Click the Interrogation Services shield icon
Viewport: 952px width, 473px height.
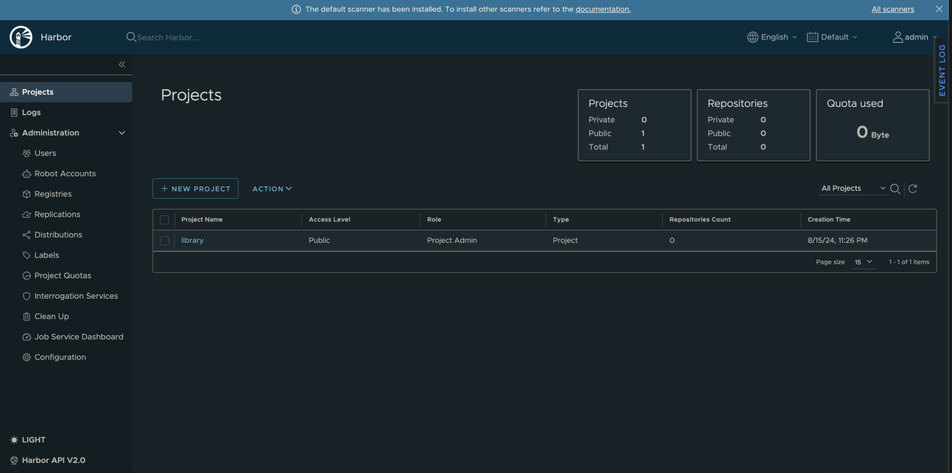[27, 296]
